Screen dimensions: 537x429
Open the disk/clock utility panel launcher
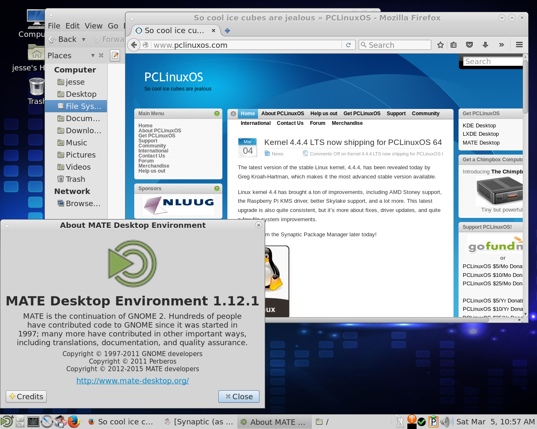pos(47,421)
